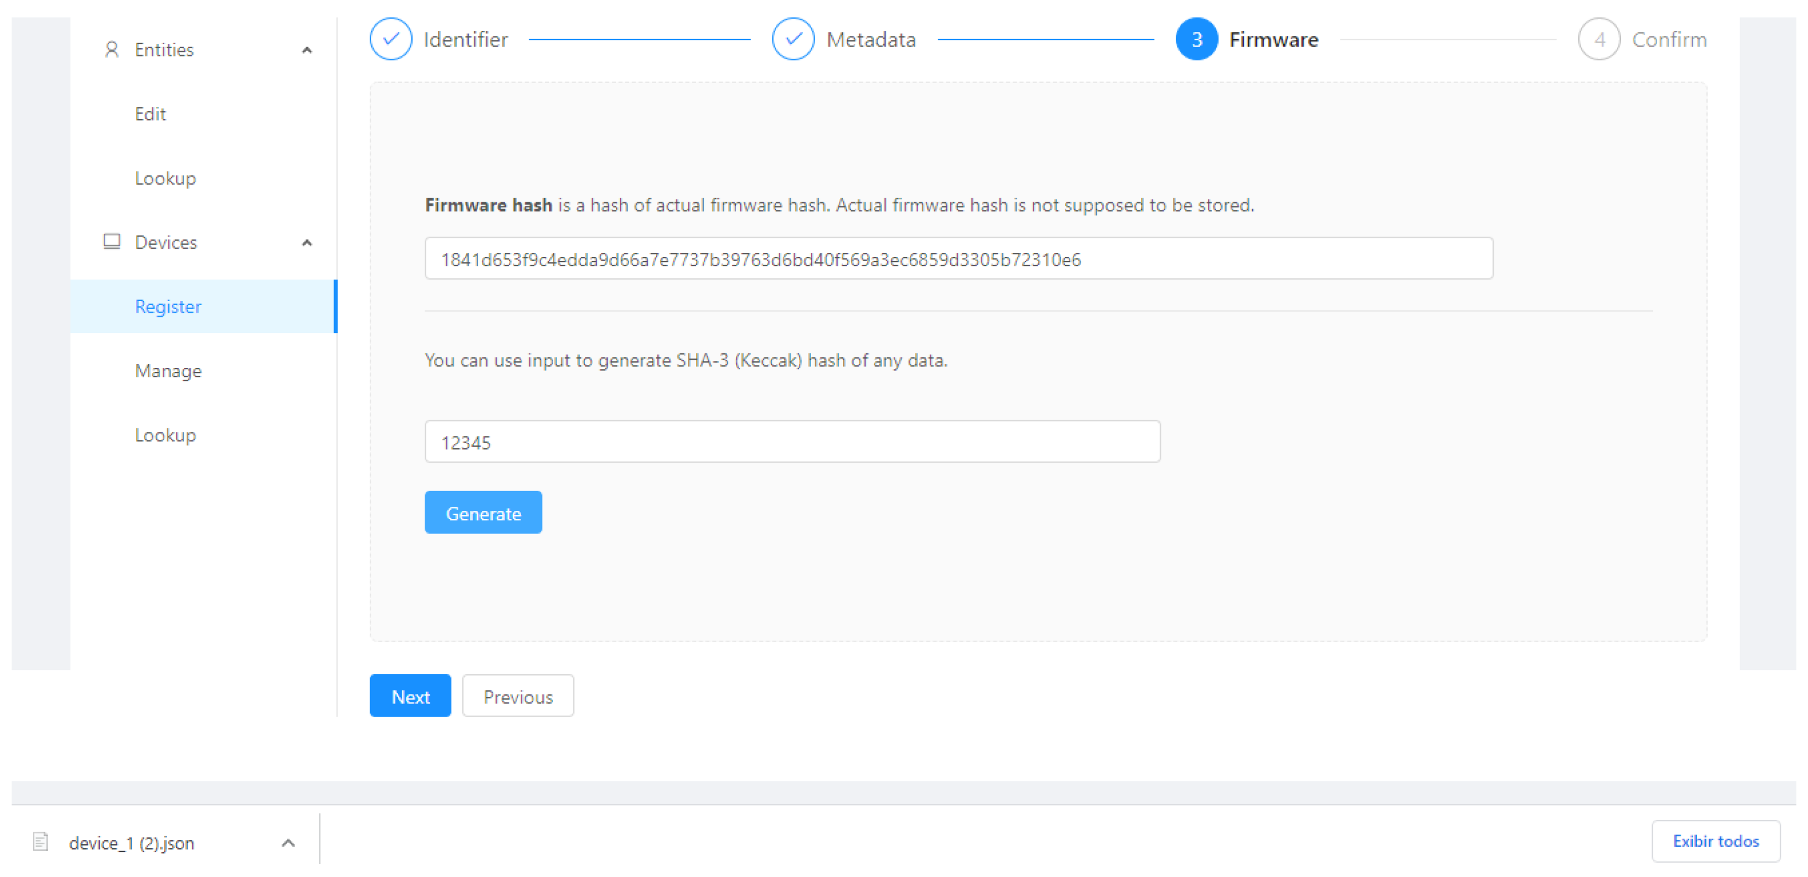1808x877 pixels.
Task: Select the Register menu item
Action: click(168, 306)
